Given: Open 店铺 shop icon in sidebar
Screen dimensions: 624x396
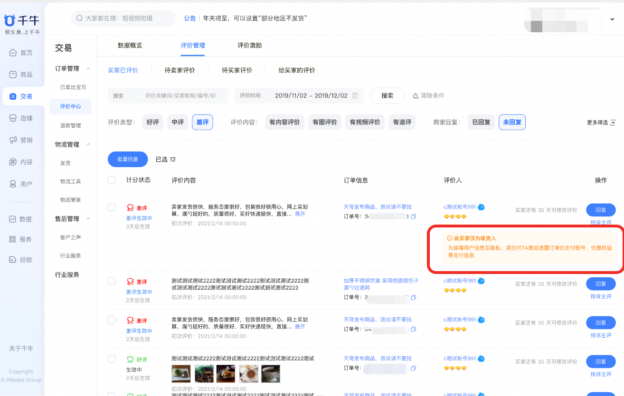Looking at the screenshot, I should tap(13, 118).
